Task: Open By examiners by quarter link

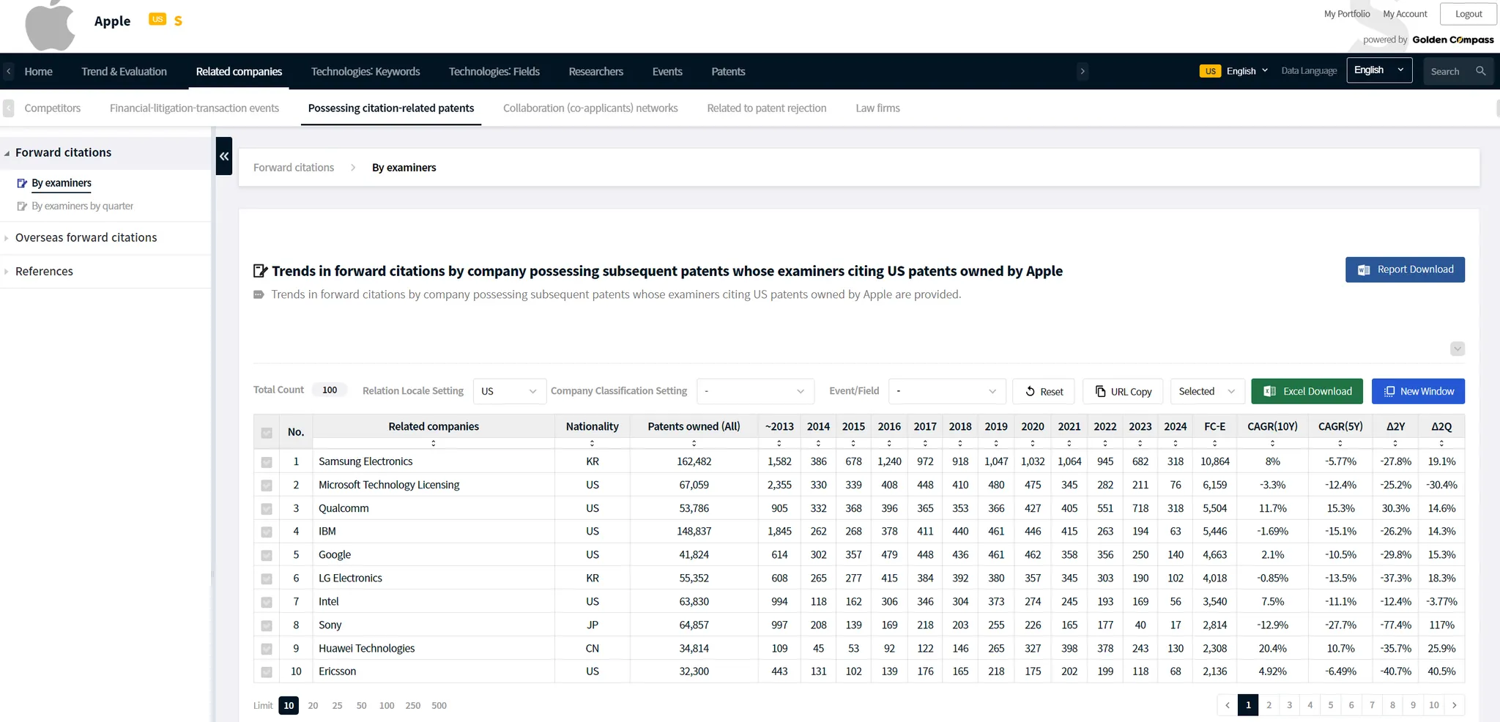Action: tap(82, 206)
